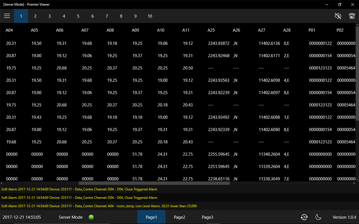
Task: Open the hamburger navigation menu
Action: pyautogui.click(x=7, y=16)
